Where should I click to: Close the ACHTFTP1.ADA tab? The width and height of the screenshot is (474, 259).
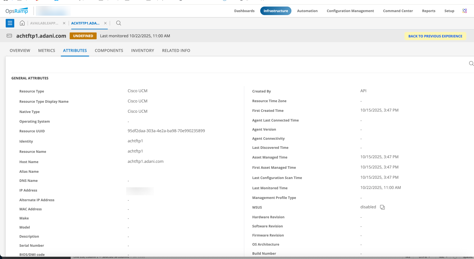[105, 23]
